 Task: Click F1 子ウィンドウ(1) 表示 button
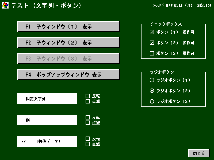tap(68, 26)
